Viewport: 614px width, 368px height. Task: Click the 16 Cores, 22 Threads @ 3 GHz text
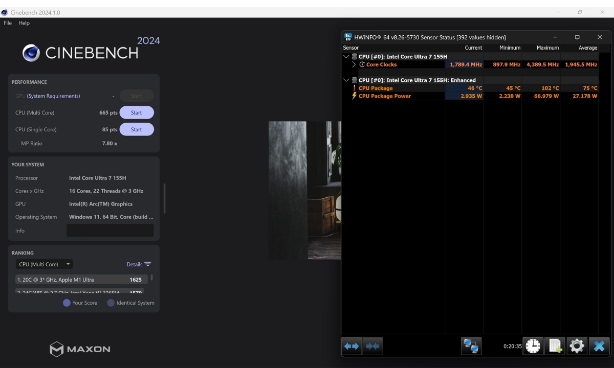pyautogui.click(x=106, y=191)
